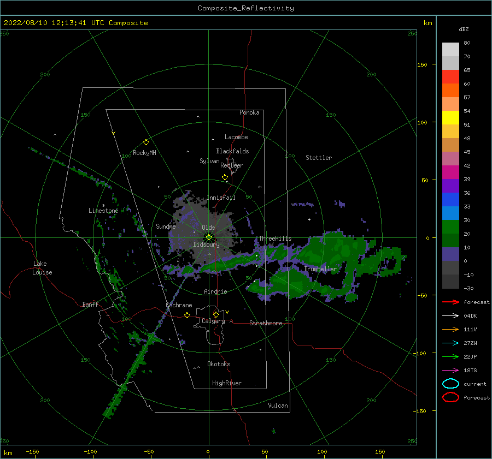Click the Okotoks city label

[219, 364]
